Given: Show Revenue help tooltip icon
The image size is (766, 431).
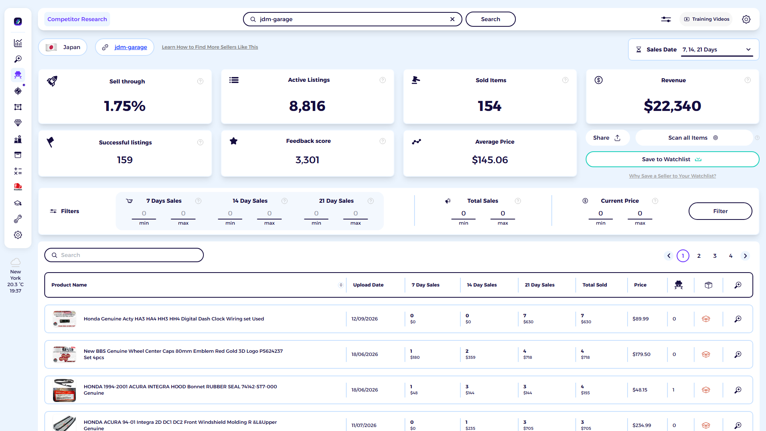Looking at the screenshot, I should tap(748, 80).
